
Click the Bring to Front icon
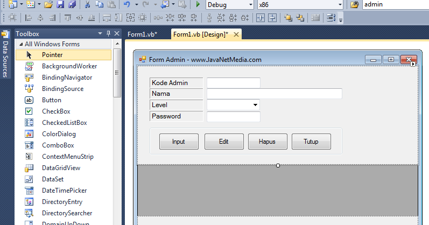[x=288, y=18]
